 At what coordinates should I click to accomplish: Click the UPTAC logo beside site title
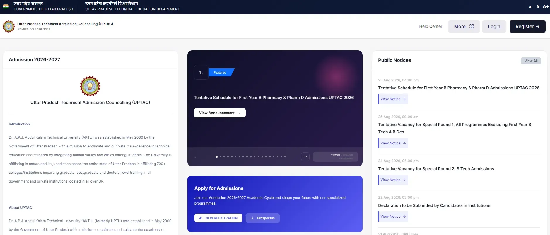[9, 26]
